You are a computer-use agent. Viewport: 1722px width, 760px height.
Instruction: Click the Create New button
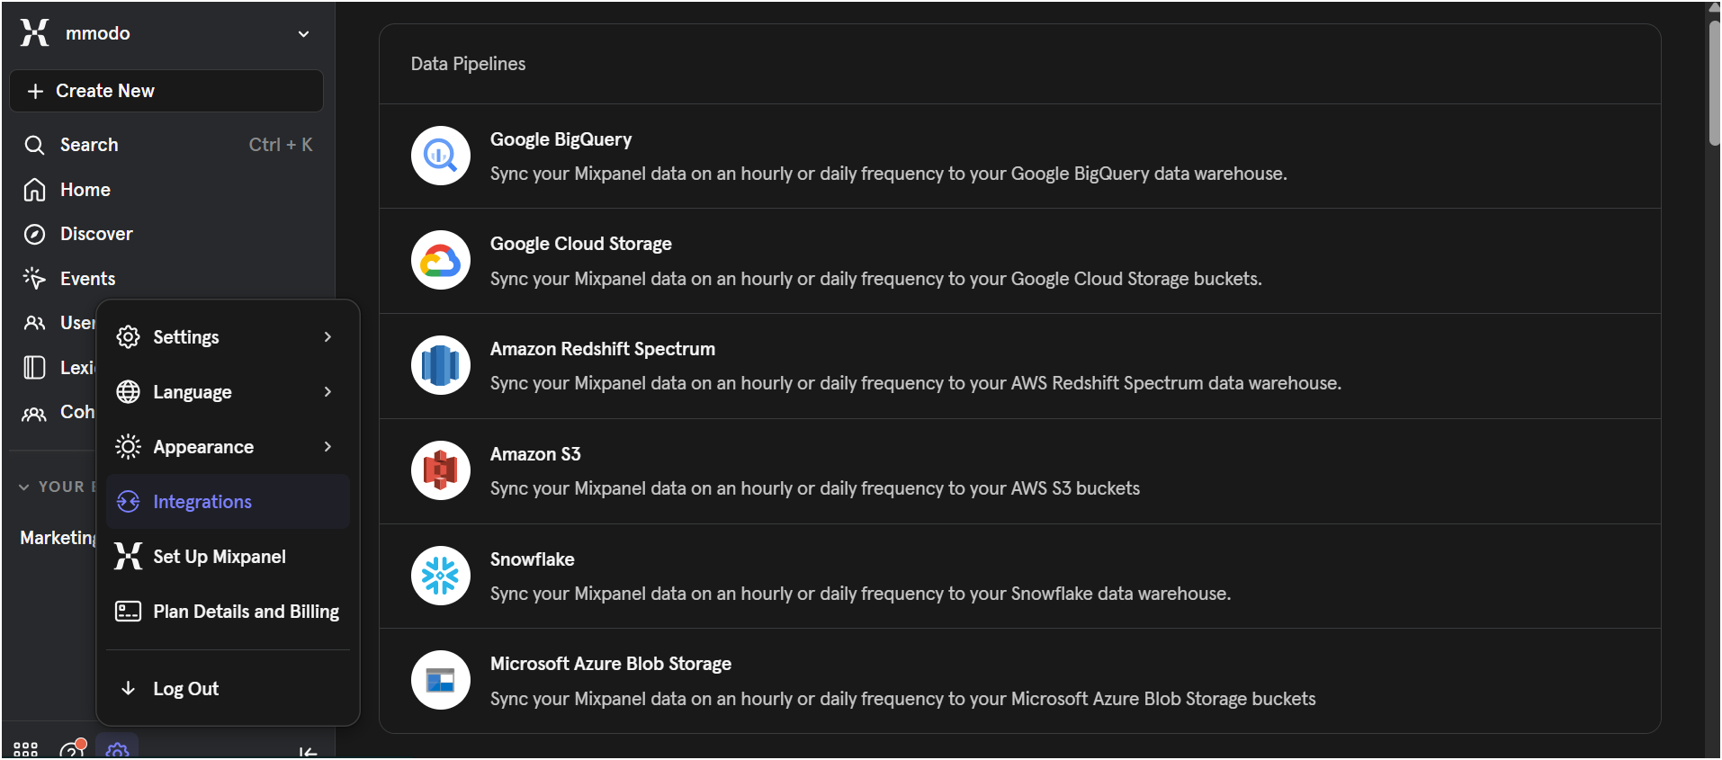pos(166,91)
